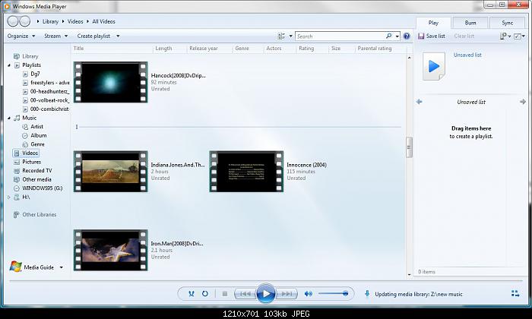Open the List options icon in Play pane

click(x=503, y=36)
